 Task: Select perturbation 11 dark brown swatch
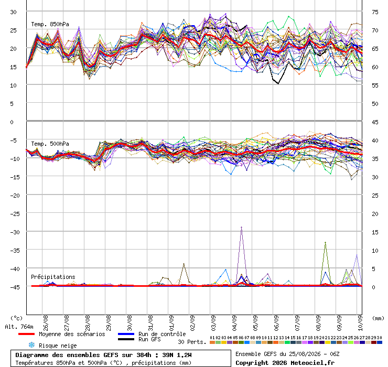[x=270, y=342]
